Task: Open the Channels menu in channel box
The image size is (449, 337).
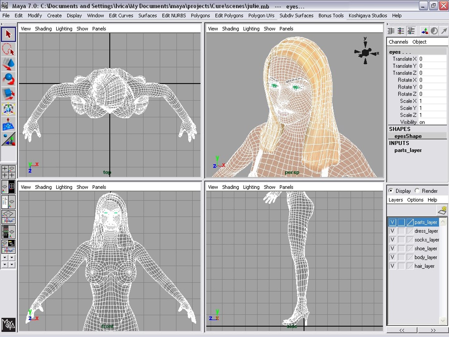Action: tap(398, 42)
